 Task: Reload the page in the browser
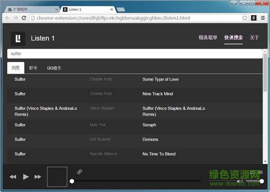24,18
